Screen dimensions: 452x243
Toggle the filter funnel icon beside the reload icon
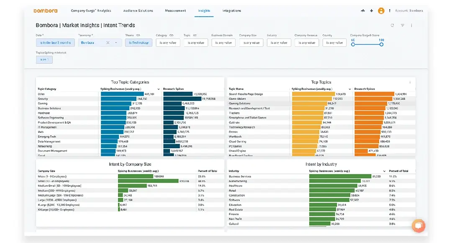coord(403,25)
